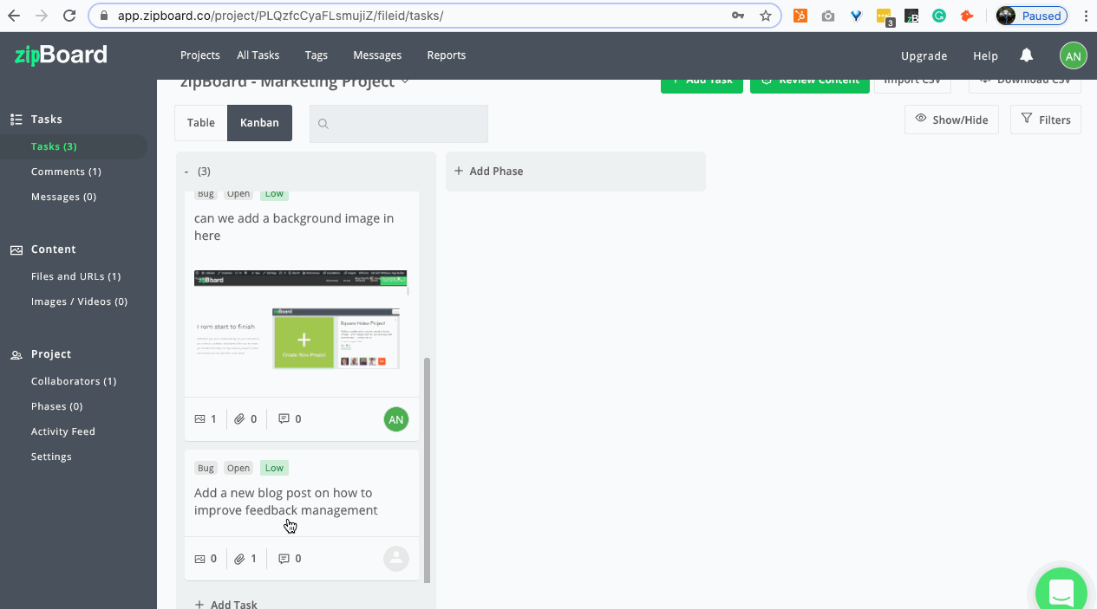
Task: Click the key password icon in address bar
Action: tap(738, 16)
